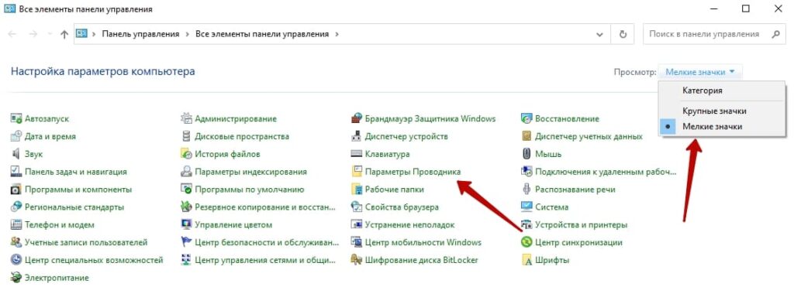This screenshot has width=794, height=287.
Task: Expand chevron after Панель управления breadcrumb
Action: (x=188, y=34)
